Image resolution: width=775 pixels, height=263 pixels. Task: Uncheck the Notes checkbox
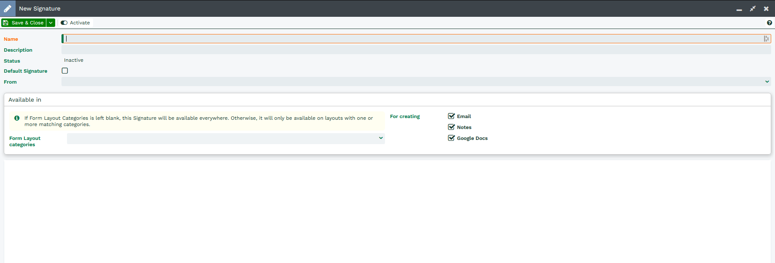tap(452, 127)
